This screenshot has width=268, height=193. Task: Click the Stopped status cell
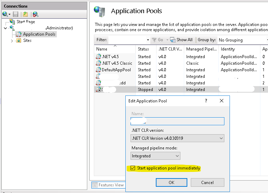[145, 90]
